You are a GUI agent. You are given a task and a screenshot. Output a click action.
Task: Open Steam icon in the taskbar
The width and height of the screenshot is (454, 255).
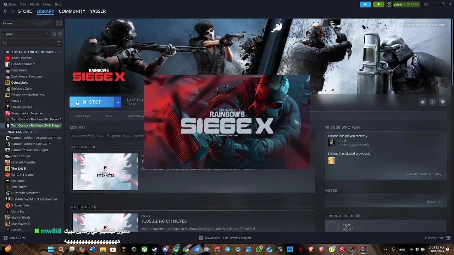[x=155, y=249]
